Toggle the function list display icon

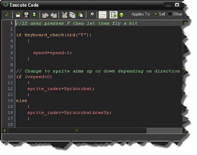[x=103, y=15]
